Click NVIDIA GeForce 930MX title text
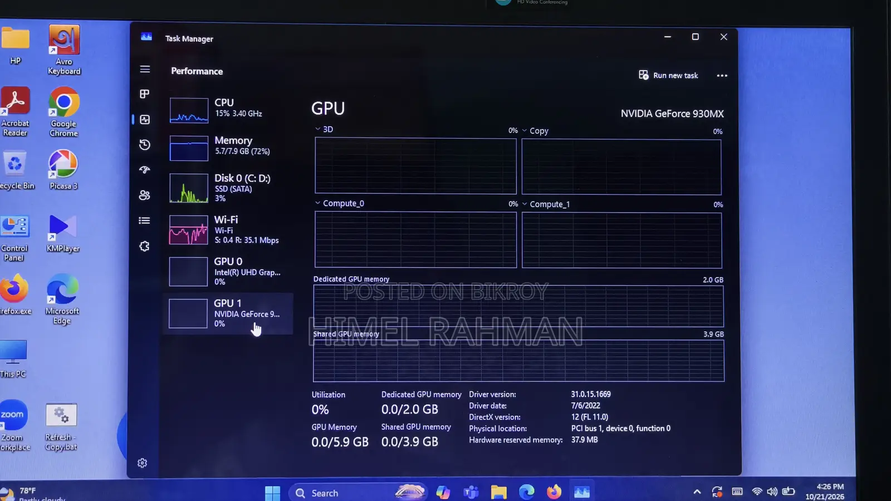Image resolution: width=891 pixels, height=501 pixels. coord(672,114)
